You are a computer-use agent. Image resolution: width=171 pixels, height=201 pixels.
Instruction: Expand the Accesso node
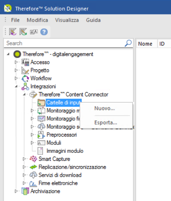coord(16,62)
